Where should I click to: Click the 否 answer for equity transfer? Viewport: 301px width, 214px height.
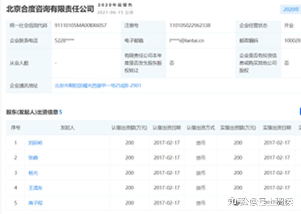click(172, 63)
